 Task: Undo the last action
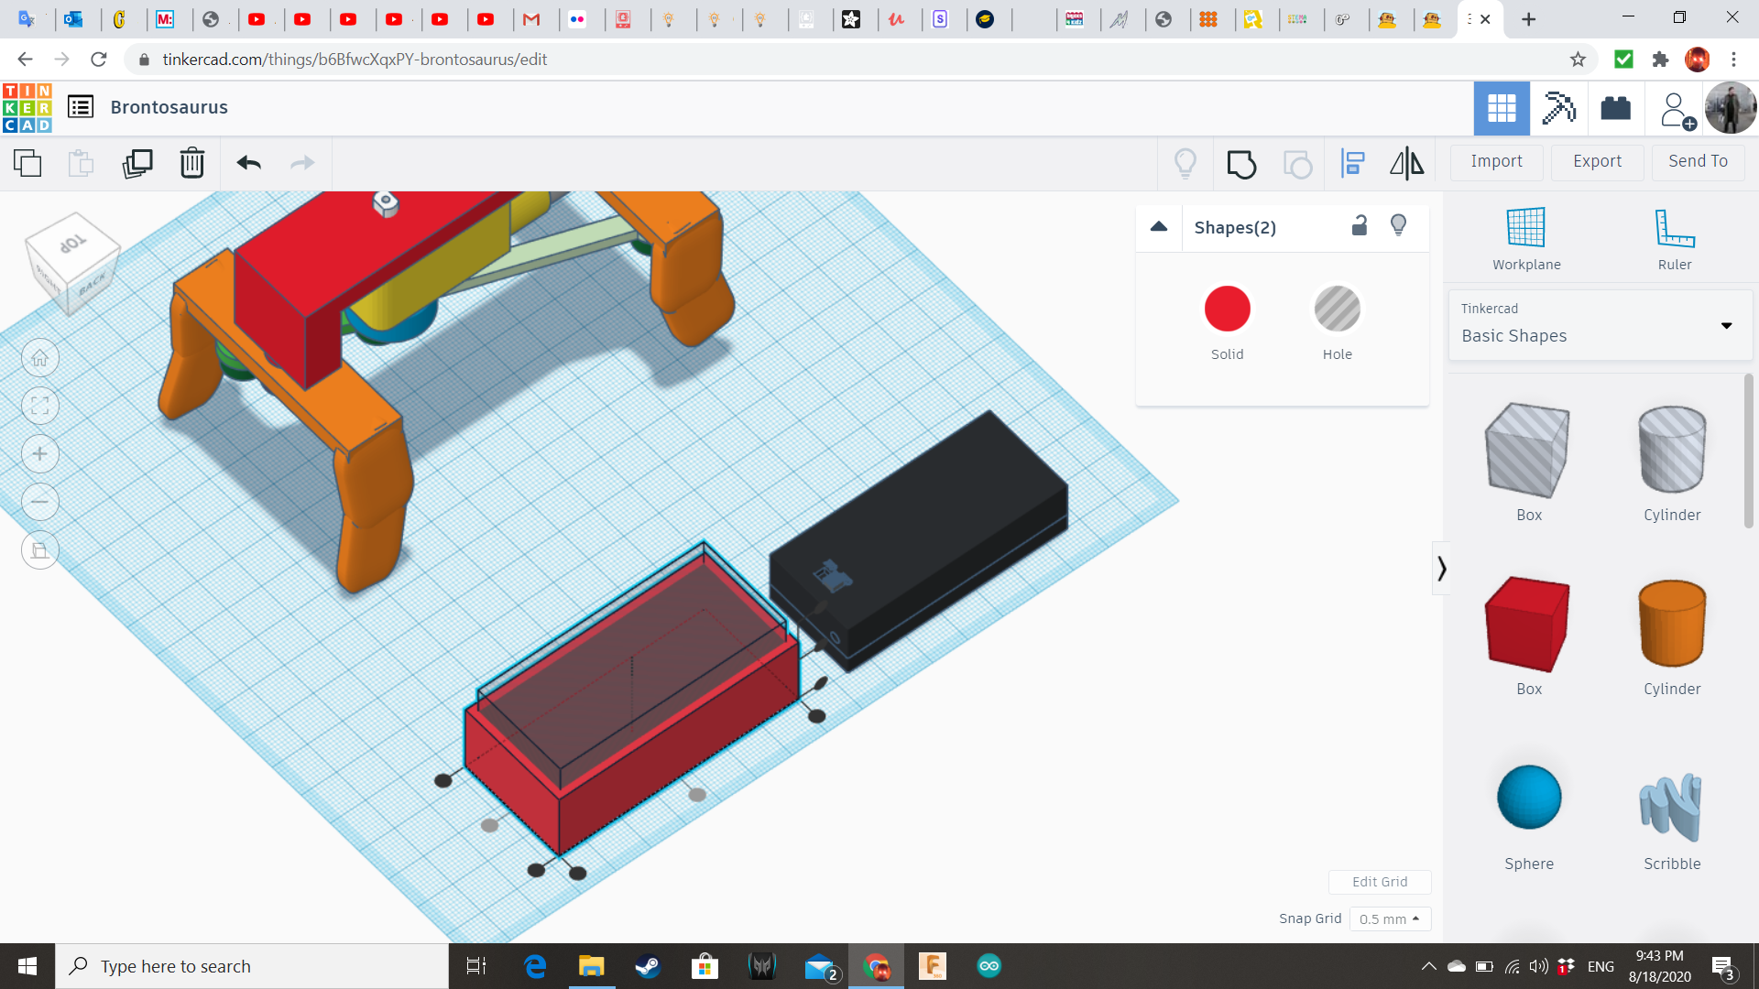pyautogui.click(x=248, y=164)
